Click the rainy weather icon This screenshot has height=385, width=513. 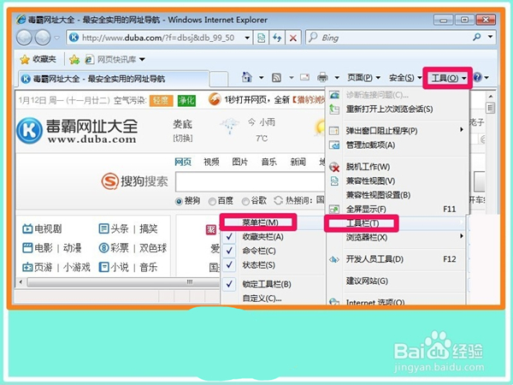230,127
